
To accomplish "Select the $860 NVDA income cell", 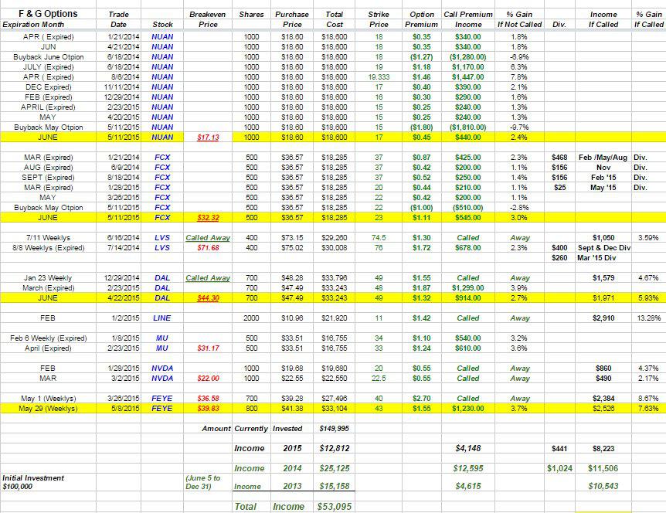I will click(603, 369).
